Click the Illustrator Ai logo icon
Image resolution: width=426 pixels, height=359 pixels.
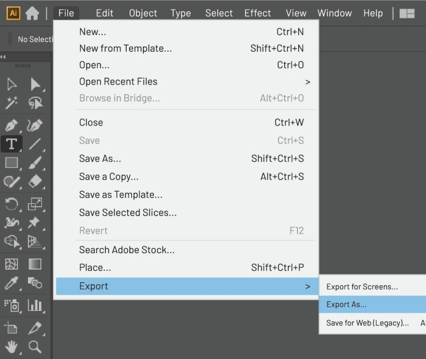click(13, 13)
